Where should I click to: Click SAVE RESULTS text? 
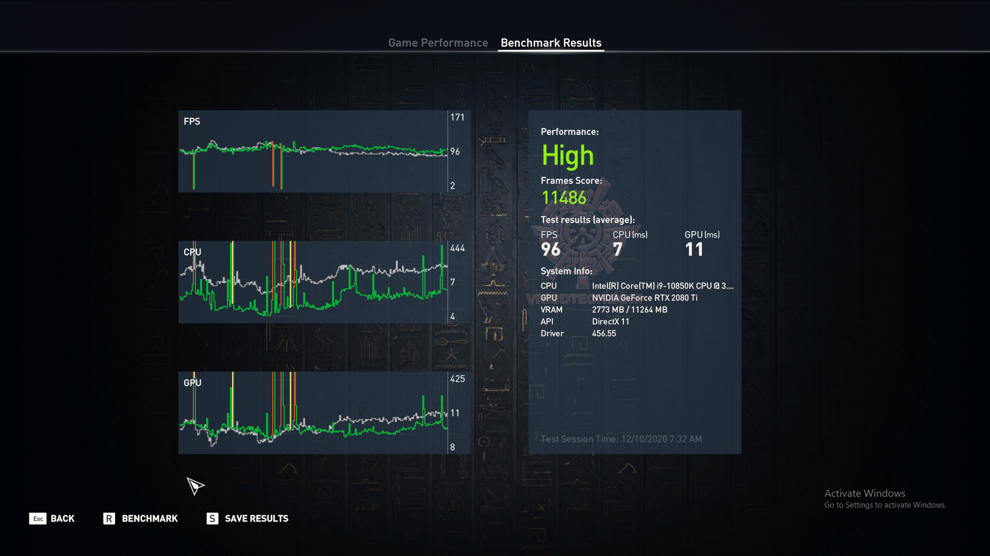click(256, 518)
